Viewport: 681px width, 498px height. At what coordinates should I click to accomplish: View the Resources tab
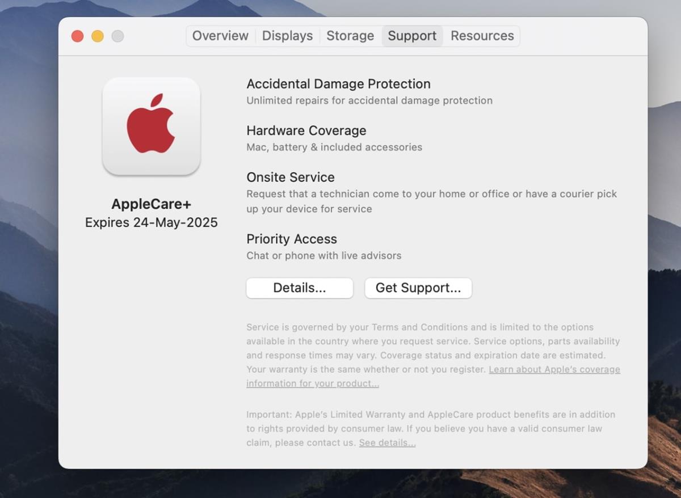pos(482,36)
